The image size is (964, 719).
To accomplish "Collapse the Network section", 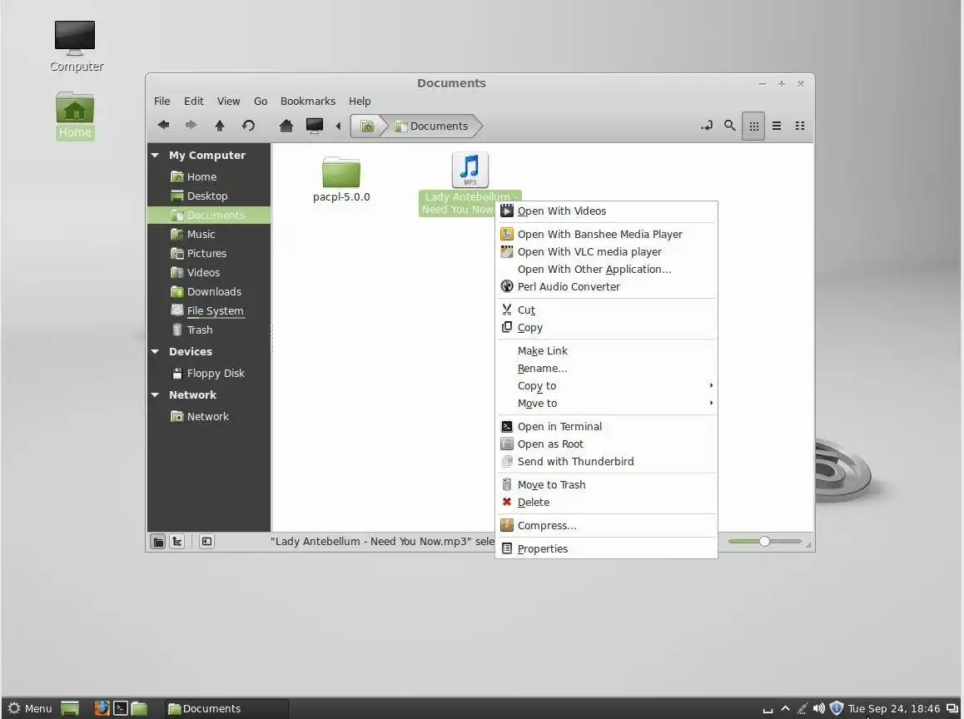I will [x=155, y=394].
